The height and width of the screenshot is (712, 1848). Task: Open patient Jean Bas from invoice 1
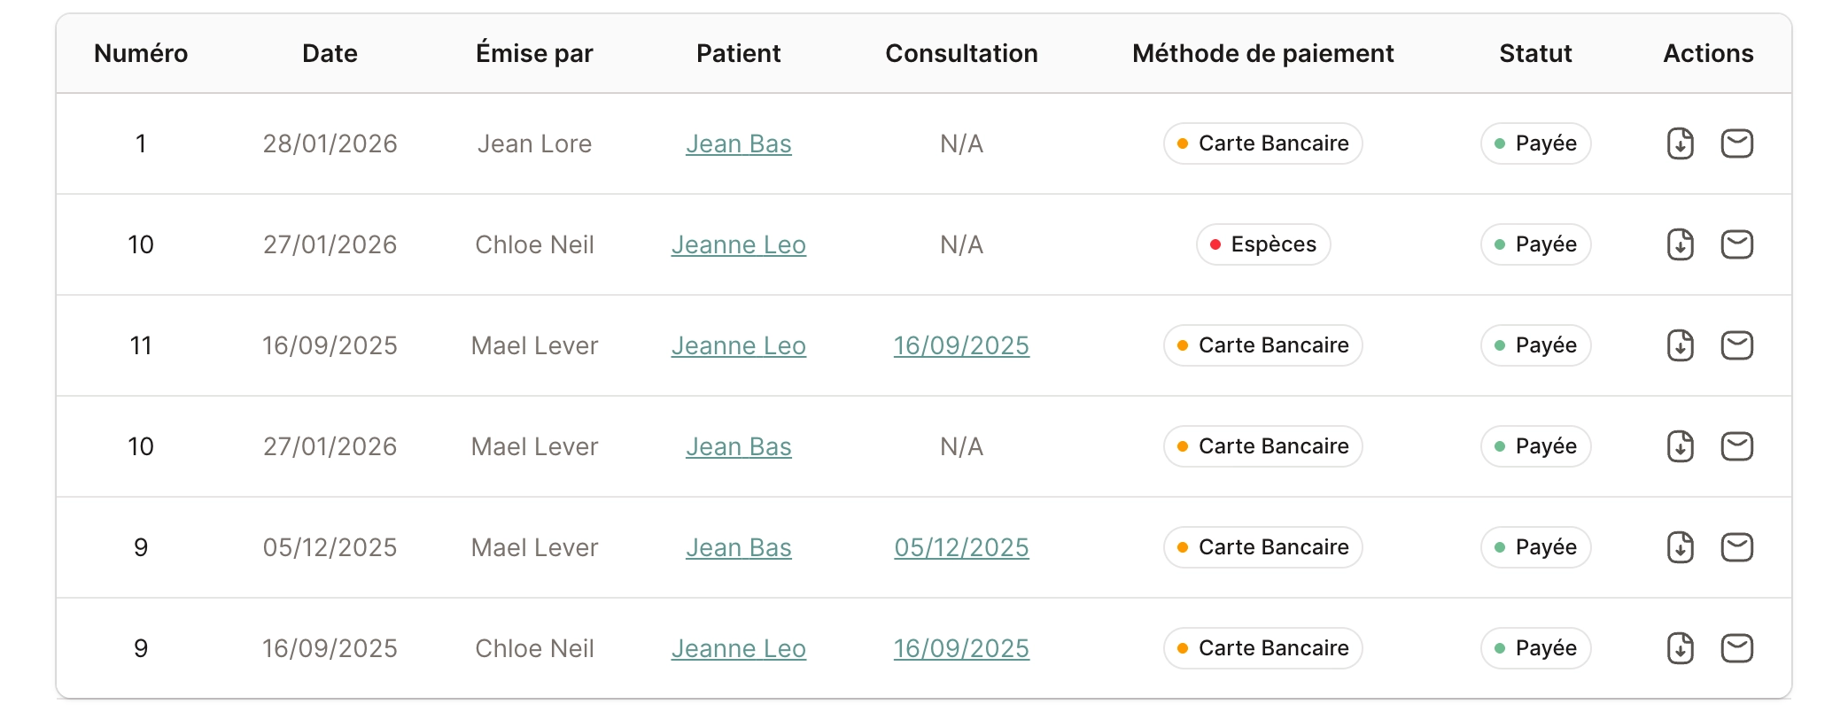click(x=738, y=143)
